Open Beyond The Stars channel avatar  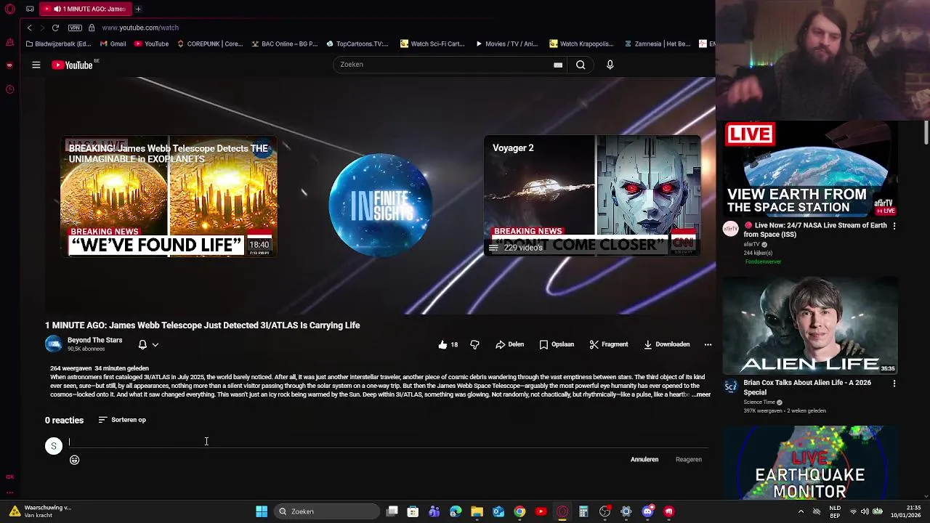click(x=54, y=344)
